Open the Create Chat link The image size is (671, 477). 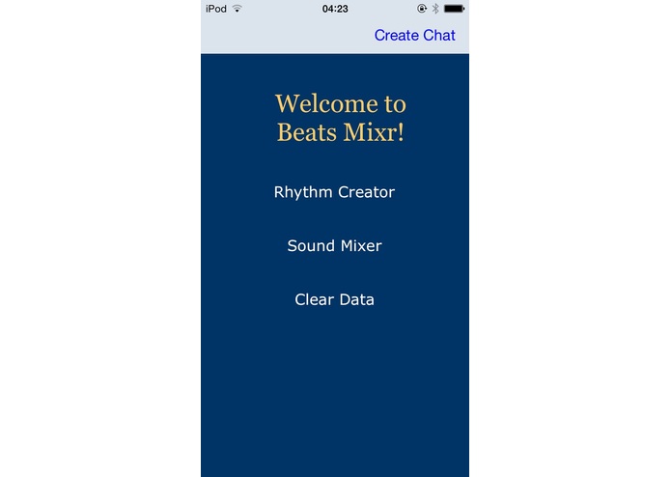[414, 35]
